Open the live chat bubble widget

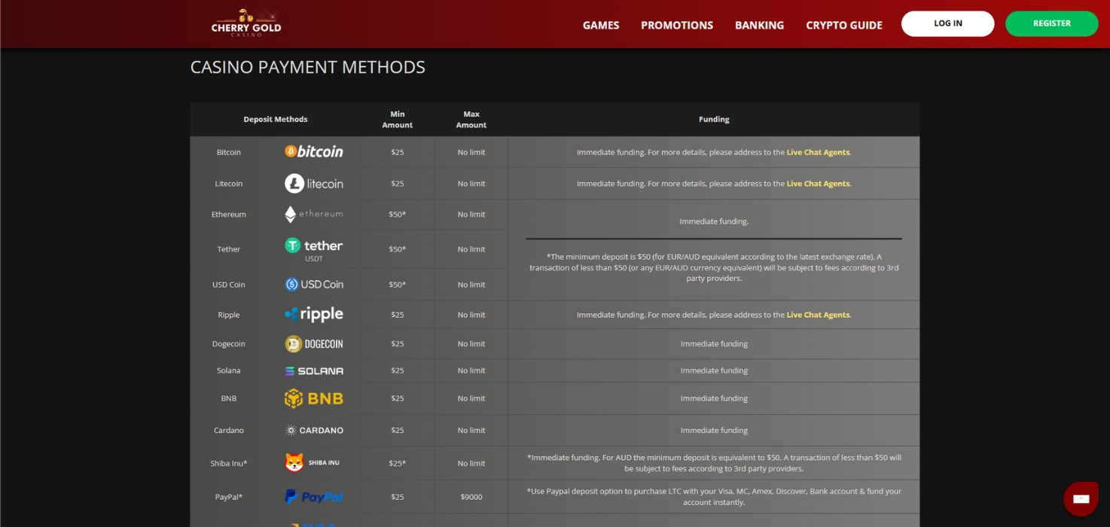[1081, 498]
